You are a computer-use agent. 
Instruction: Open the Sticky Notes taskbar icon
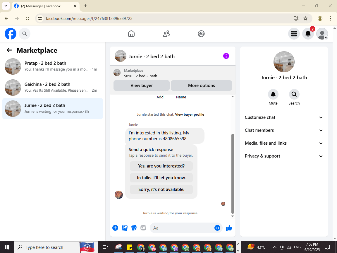(x=130, y=247)
